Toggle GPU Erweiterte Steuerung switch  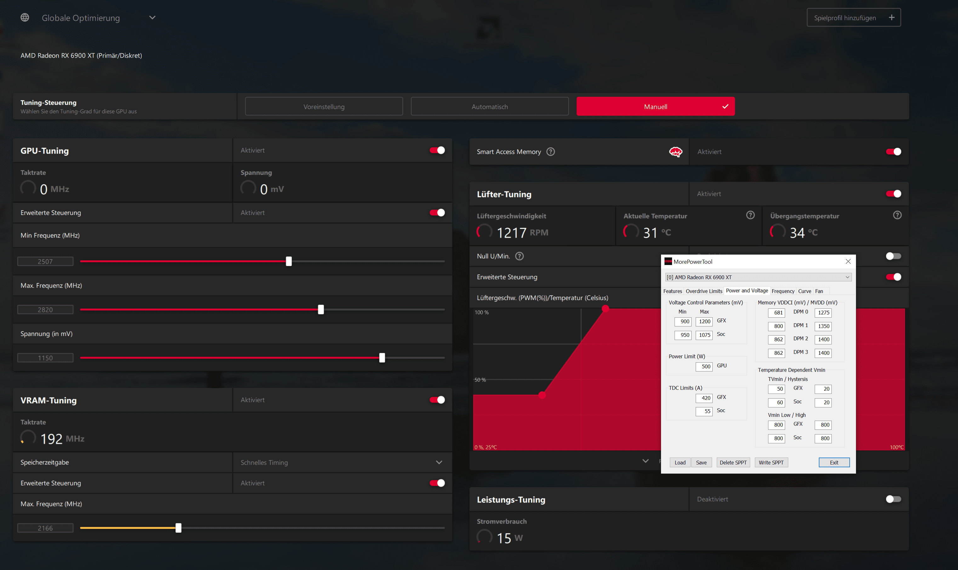click(437, 213)
